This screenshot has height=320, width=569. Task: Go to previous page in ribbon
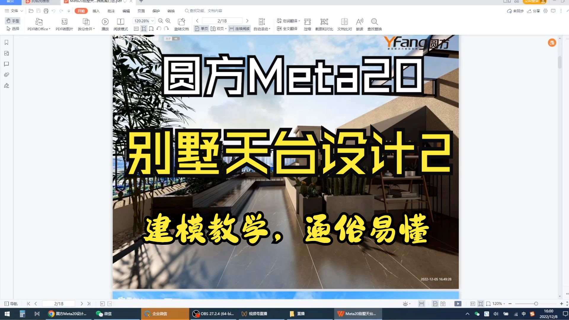[197, 21]
